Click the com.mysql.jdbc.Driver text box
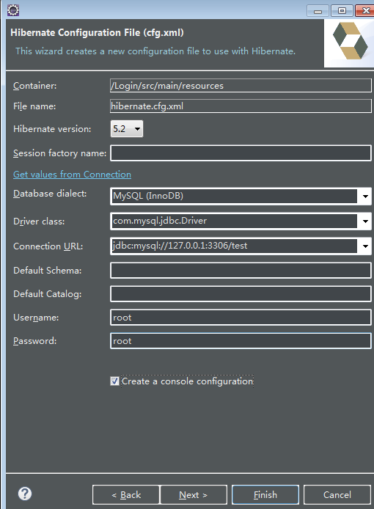 pos(234,221)
